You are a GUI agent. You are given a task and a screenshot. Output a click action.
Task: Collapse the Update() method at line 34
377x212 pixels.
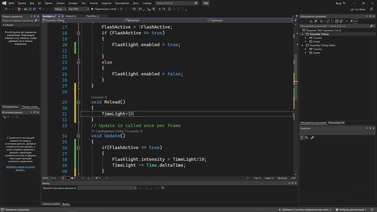(78, 136)
